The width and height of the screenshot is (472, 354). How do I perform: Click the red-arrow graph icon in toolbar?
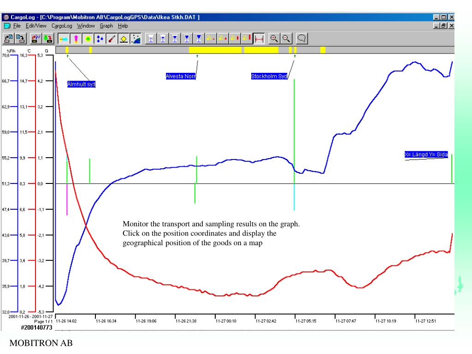click(x=36, y=39)
